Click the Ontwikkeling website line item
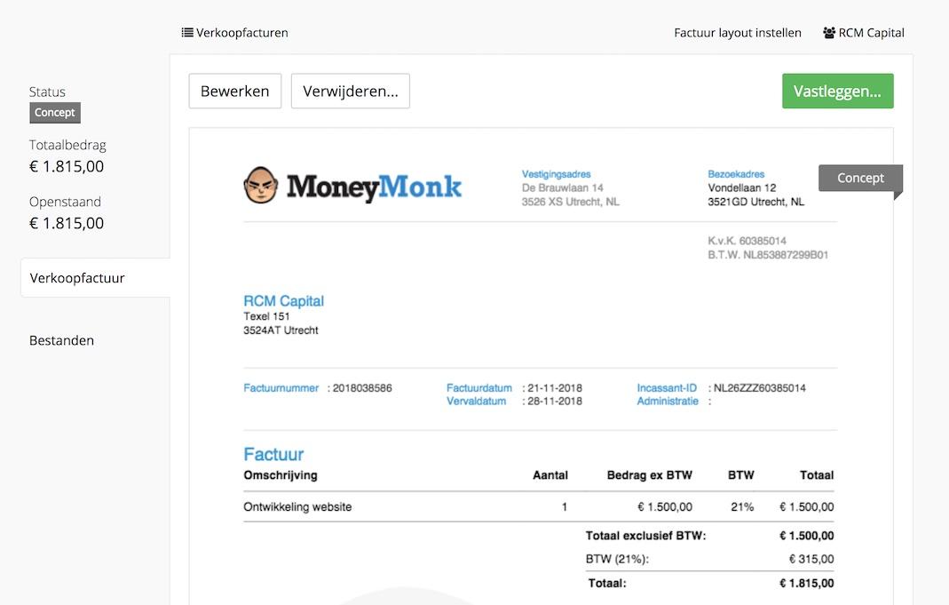 click(297, 507)
